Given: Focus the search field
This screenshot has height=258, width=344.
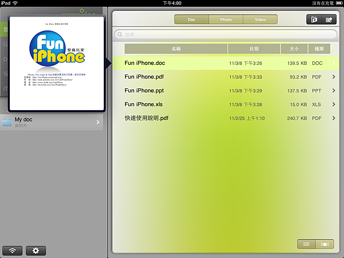Looking at the screenshot, I should point(226,34).
